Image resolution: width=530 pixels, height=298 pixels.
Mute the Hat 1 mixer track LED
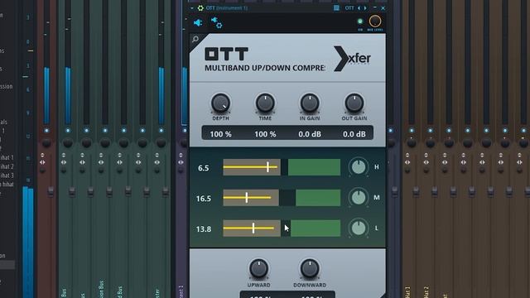[x=412, y=131]
